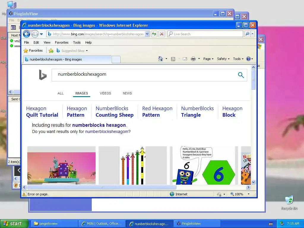
Task: Open the File menu in Internet Explorer
Action: pos(26,42)
